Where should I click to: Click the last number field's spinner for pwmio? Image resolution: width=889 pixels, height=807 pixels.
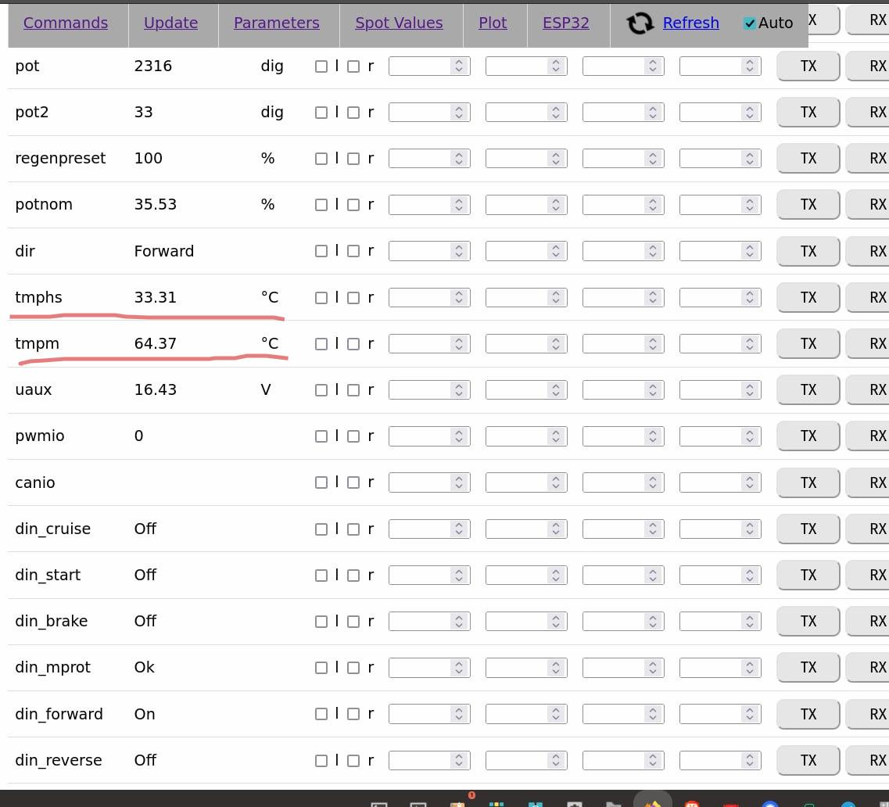pyautogui.click(x=750, y=436)
